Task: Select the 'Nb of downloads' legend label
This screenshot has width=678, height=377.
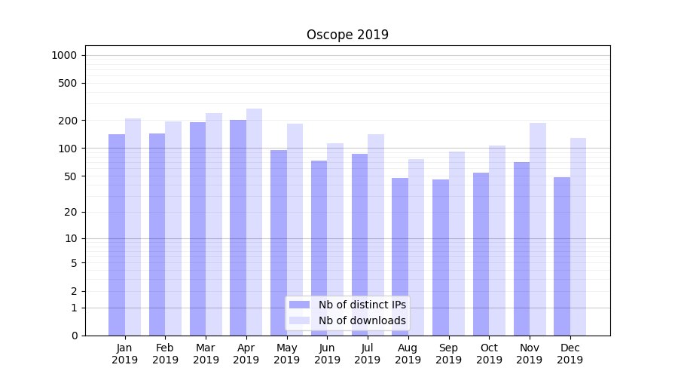Action: pos(362,320)
